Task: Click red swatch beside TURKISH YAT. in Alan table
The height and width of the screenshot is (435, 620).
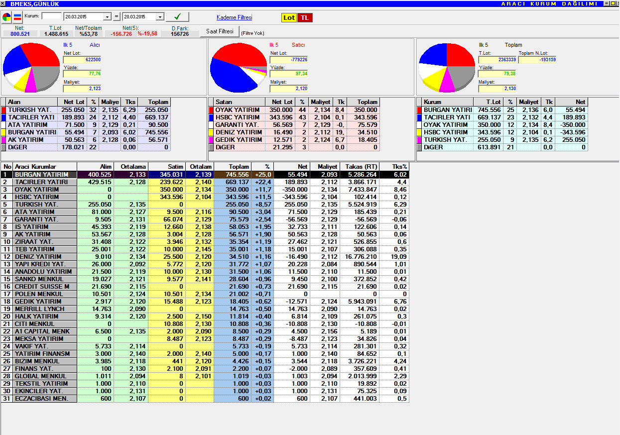Action: click(3, 110)
